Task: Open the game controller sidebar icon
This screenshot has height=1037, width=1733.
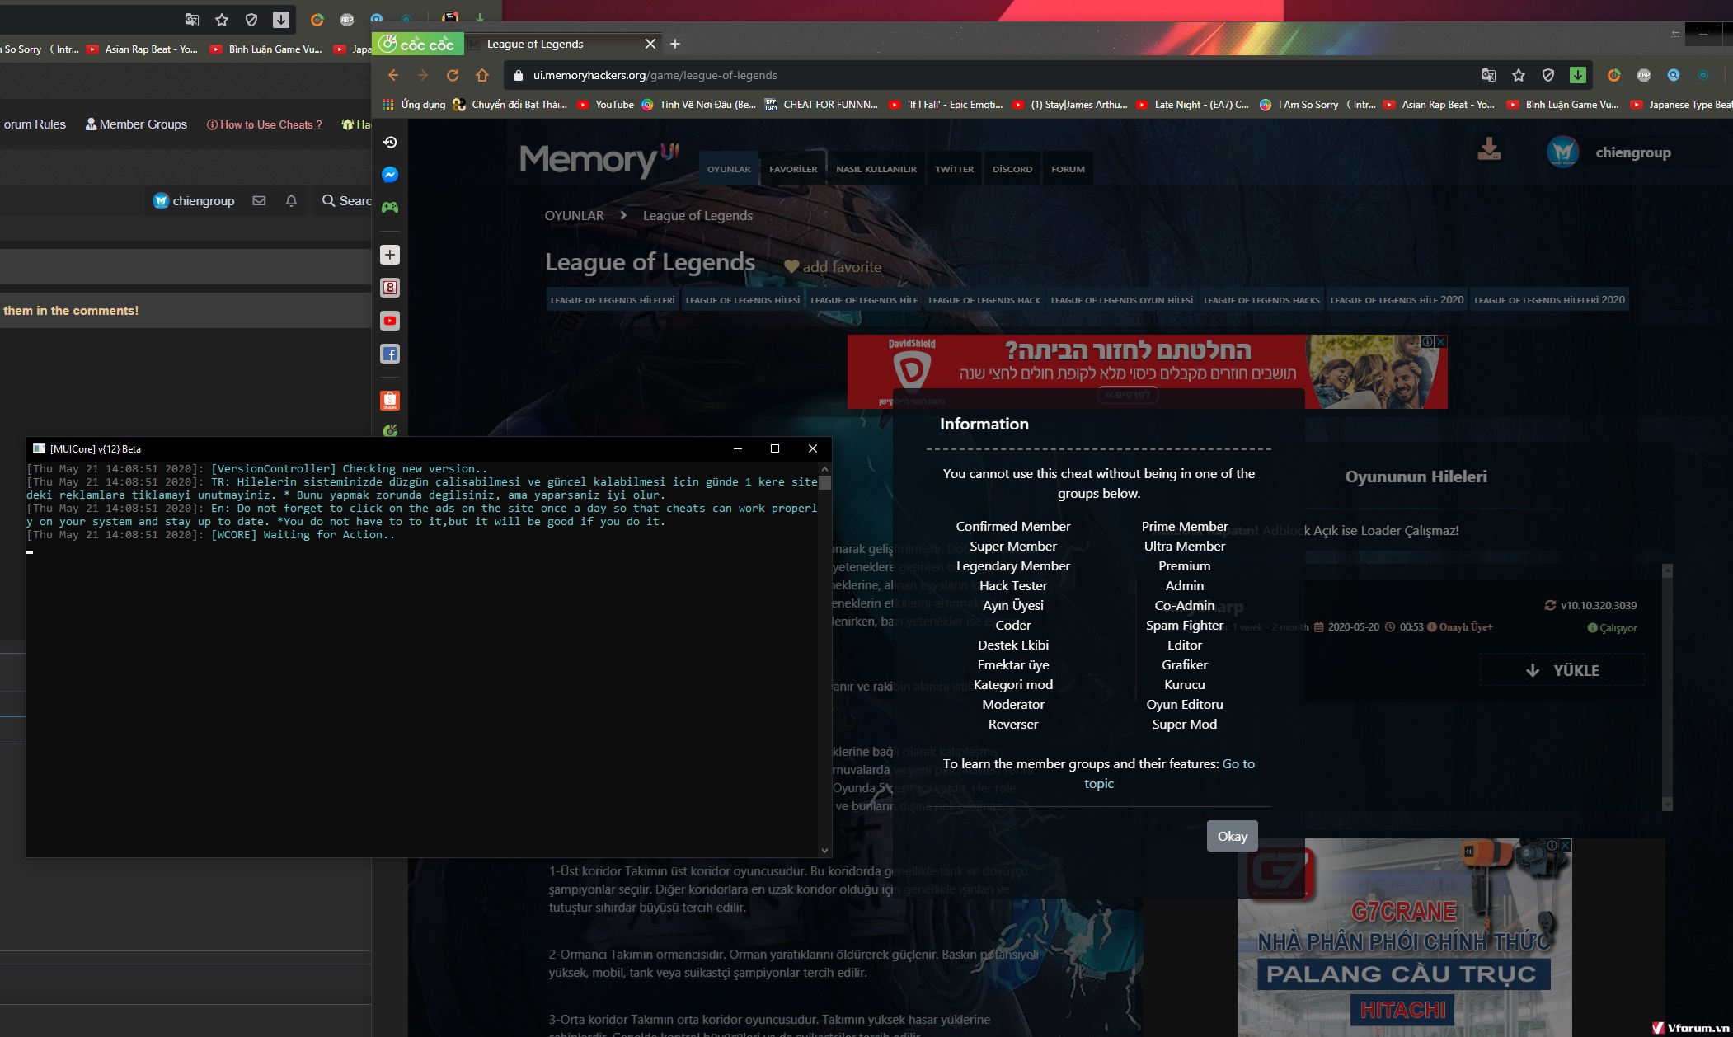Action: 390,208
